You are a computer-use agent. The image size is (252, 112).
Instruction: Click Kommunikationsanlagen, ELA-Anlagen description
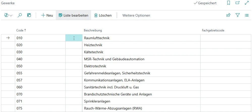[x=114, y=80]
